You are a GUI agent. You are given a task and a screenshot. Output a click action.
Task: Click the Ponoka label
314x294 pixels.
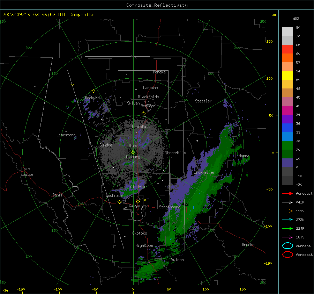coord(159,72)
